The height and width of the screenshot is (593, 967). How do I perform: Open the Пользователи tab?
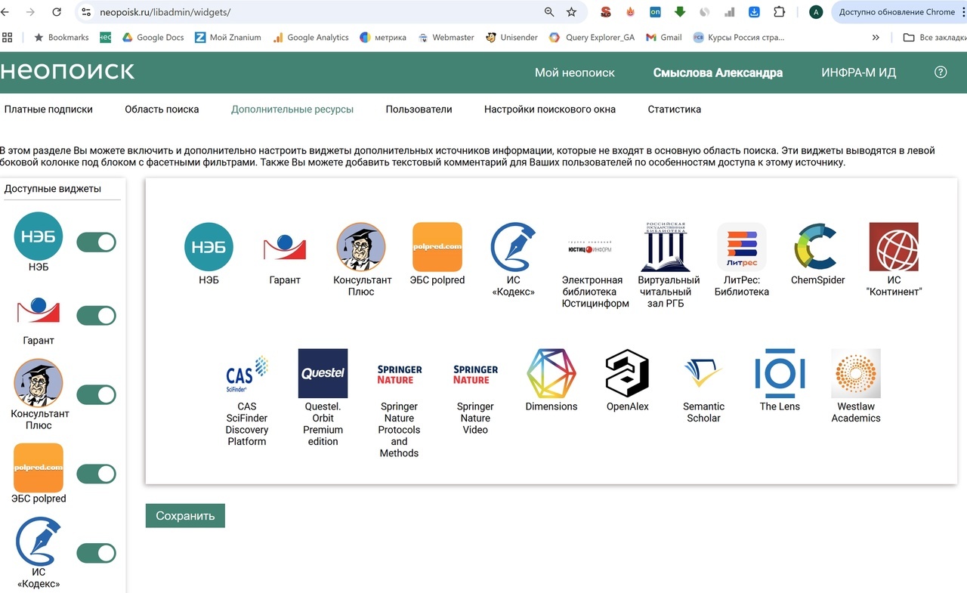pyautogui.click(x=419, y=109)
